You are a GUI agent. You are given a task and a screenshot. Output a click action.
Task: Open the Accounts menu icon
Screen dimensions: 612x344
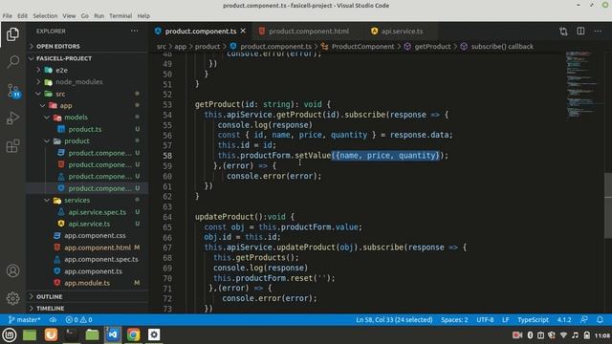coord(12,270)
